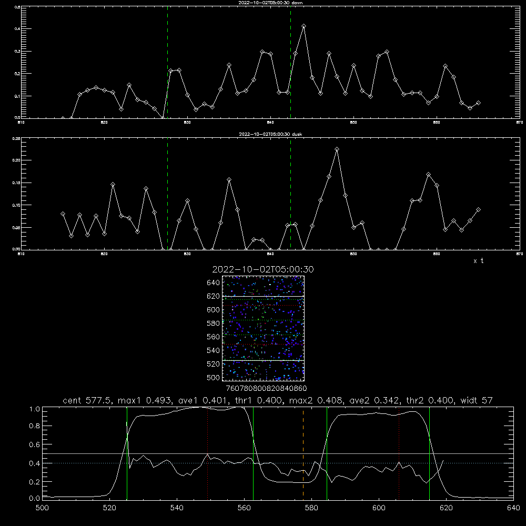Click the '760780800820840860' axis labels under image
Screen dimensions: 526x526
(x=266, y=388)
